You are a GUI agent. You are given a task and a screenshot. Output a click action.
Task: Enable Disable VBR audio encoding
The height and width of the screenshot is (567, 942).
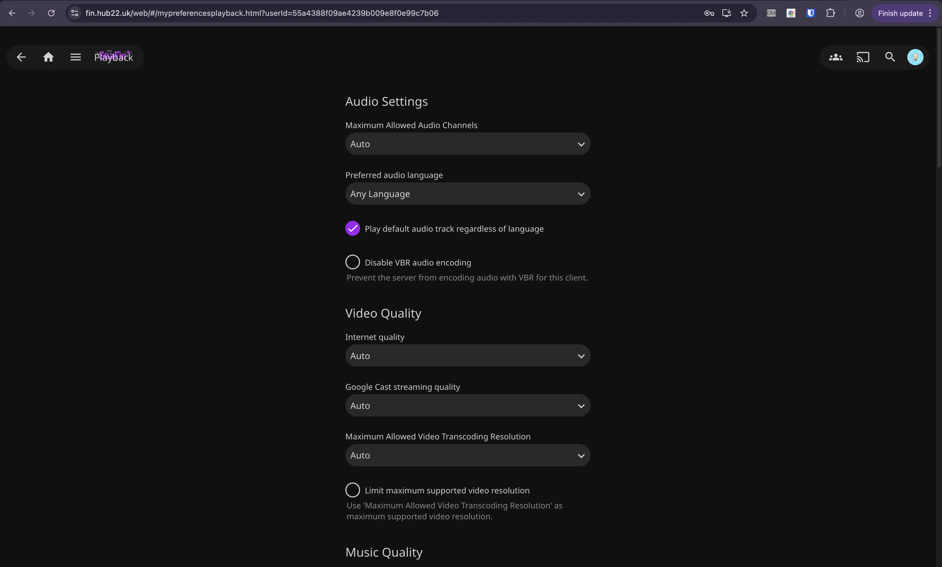click(x=352, y=262)
